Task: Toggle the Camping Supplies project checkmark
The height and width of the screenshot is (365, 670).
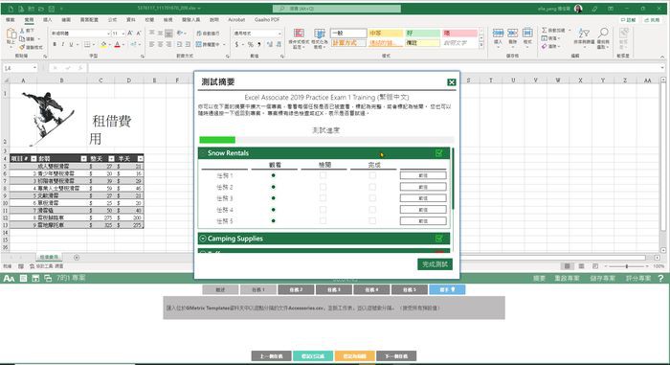Action: pos(438,239)
